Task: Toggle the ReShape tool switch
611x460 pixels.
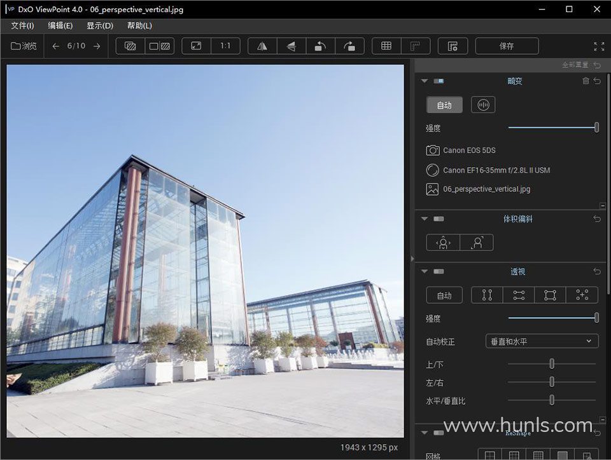Action: 439,433
